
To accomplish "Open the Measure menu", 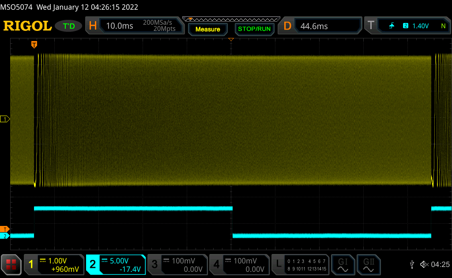I will pos(208,29).
